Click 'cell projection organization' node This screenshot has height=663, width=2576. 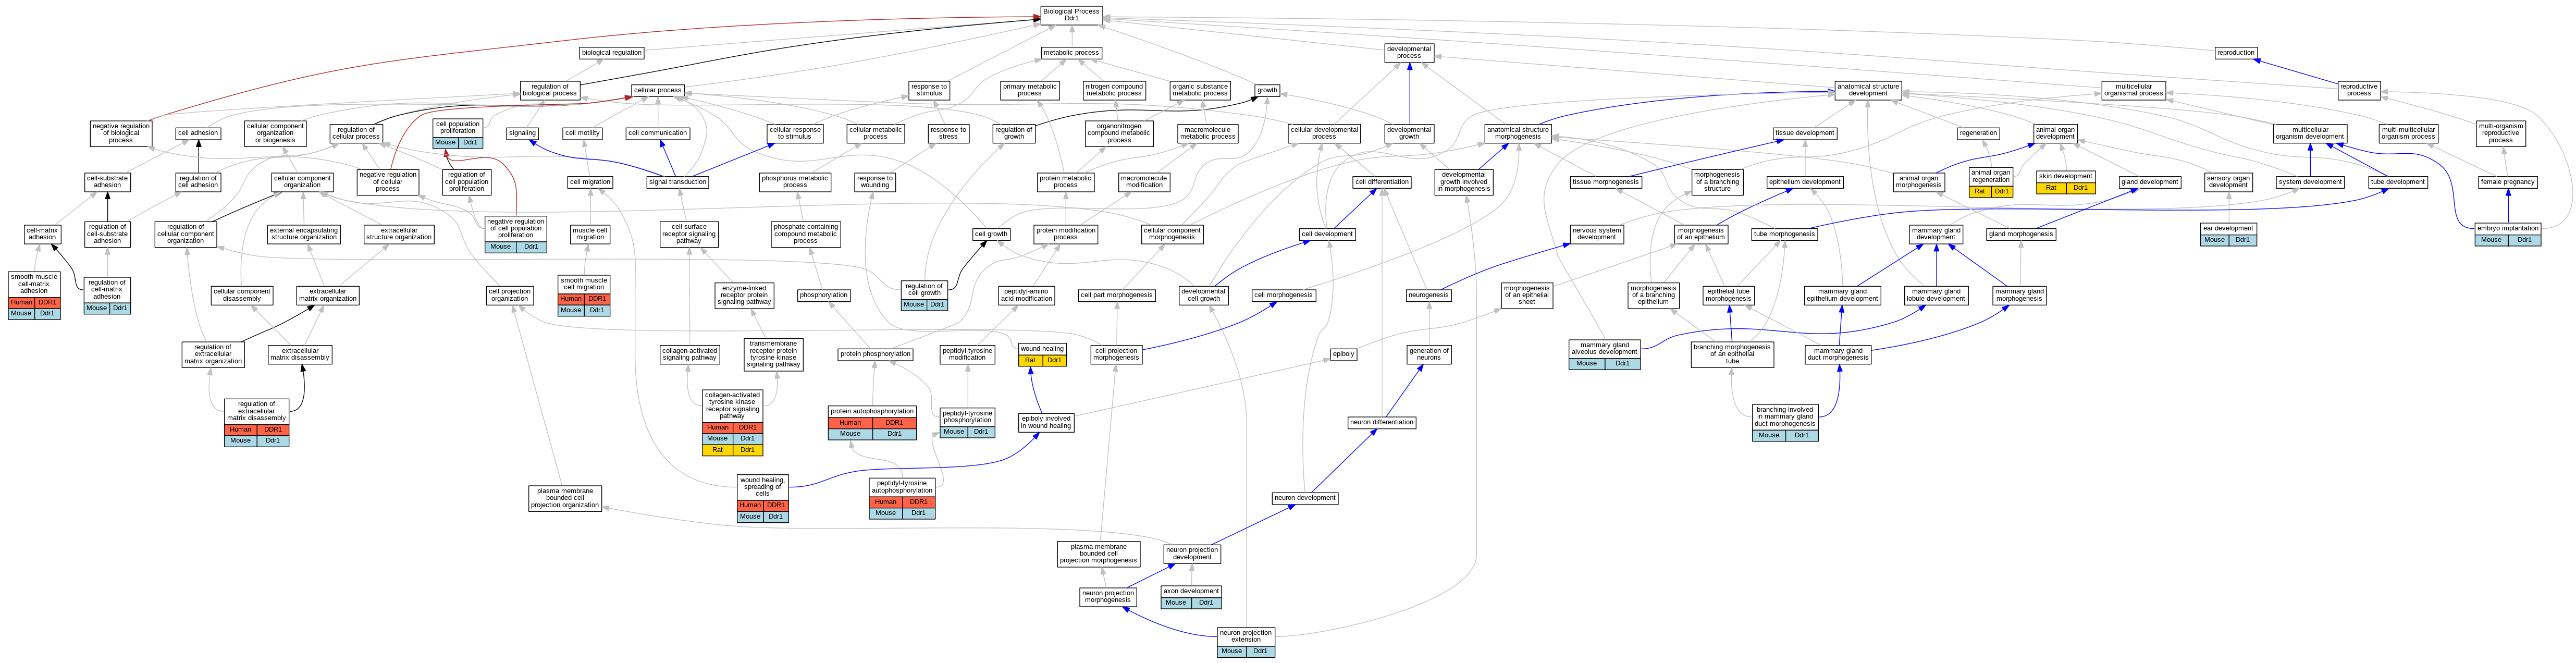509,295
